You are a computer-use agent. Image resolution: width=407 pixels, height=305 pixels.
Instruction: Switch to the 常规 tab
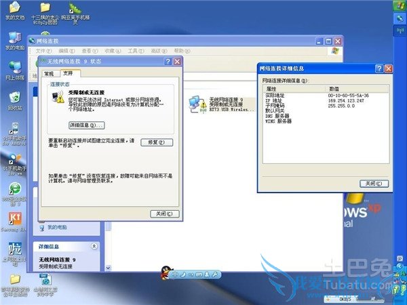pos(49,74)
